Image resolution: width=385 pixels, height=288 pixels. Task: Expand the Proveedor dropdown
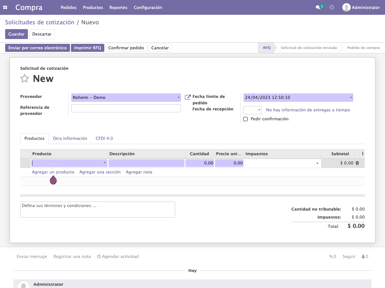pos(179,98)
